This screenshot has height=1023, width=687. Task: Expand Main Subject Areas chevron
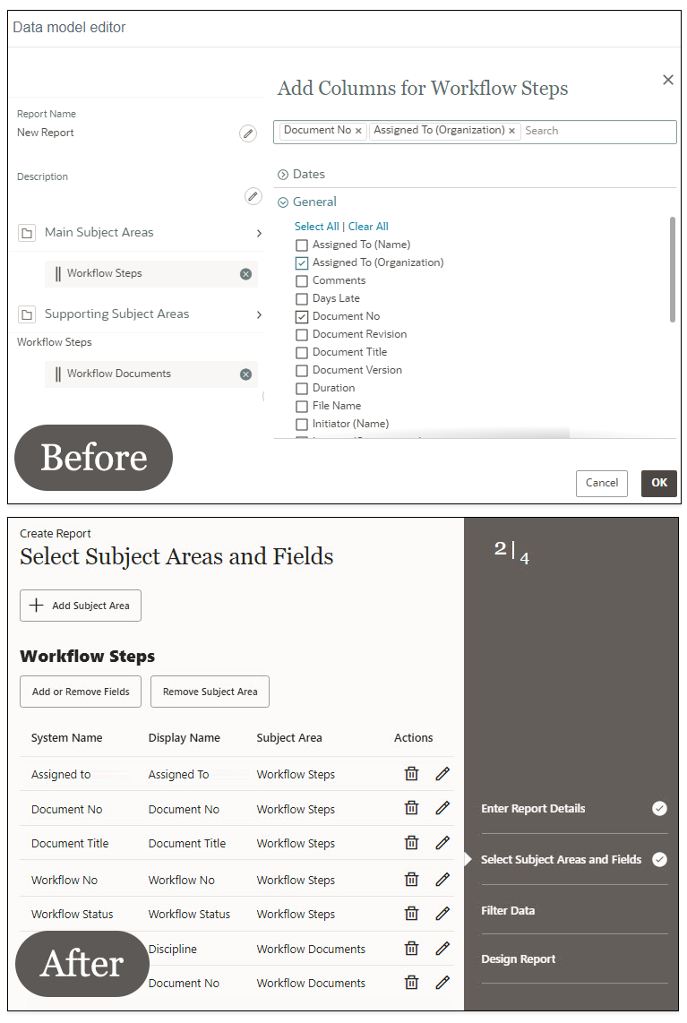pos(259,233)
